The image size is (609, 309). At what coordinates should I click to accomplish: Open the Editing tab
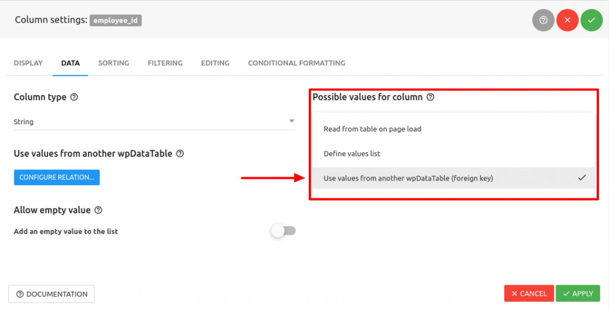pos(215,63)
